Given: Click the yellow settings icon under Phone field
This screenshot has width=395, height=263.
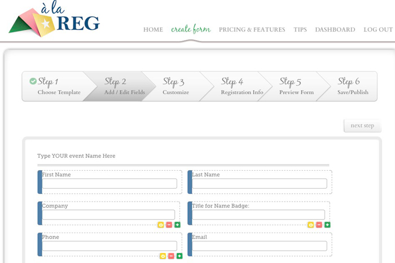Looking at the screenshot, I should click(163, 256).
